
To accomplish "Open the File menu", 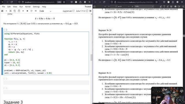I will point(3,7).
